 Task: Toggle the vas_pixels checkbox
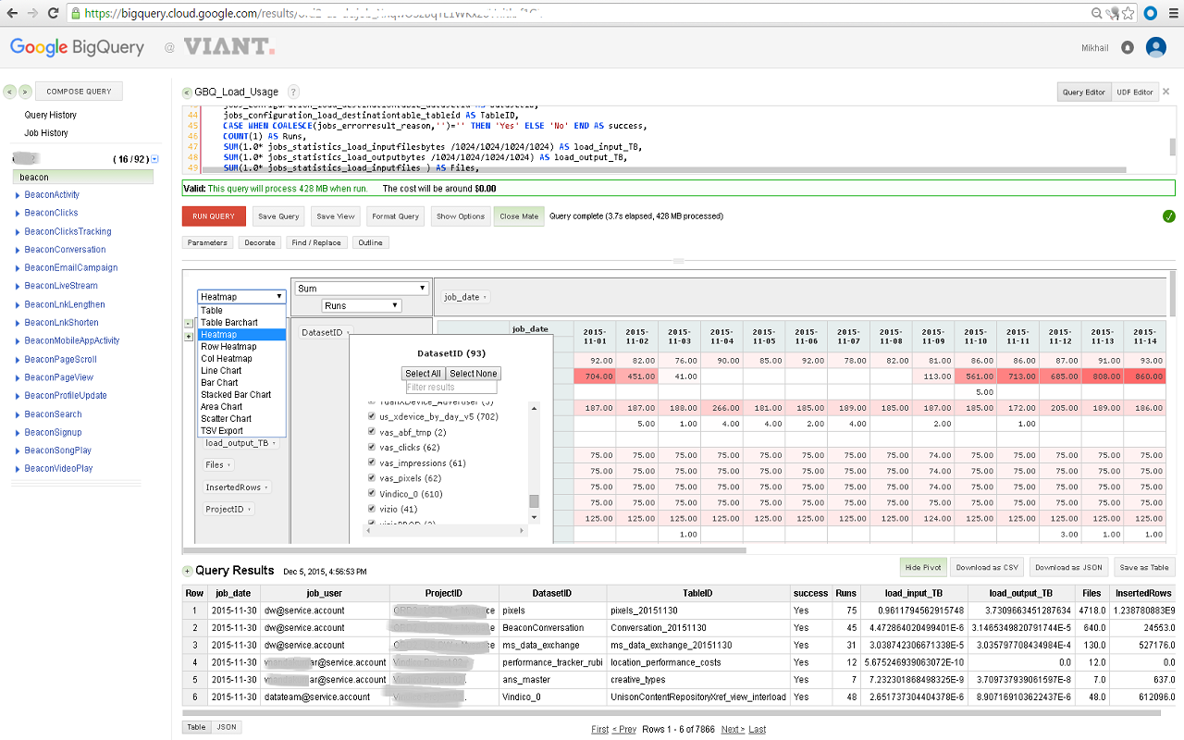(372, 478)
